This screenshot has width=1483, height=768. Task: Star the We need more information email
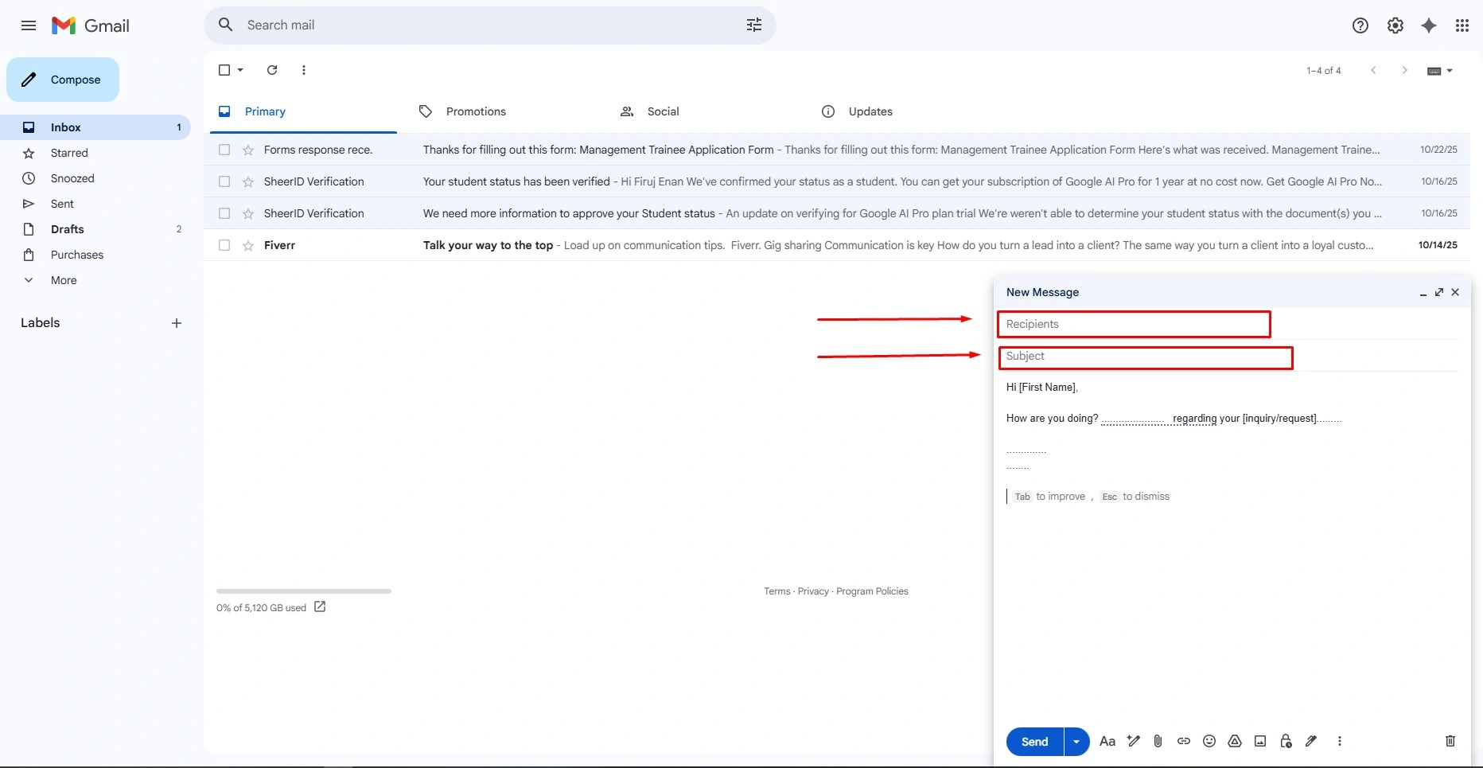tap(248, 213)
